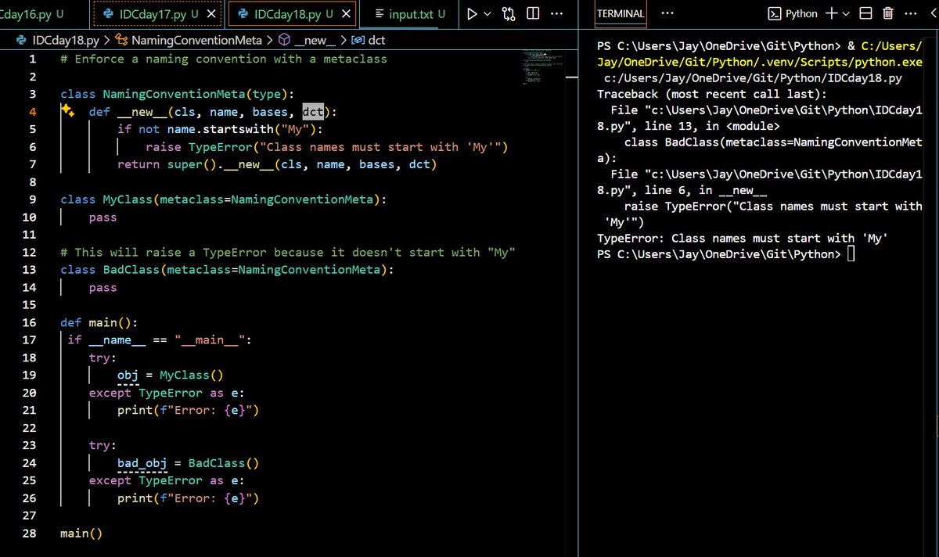Screen dimensions: 939x557
Task: Click 'if __name__ == "__main__":' line
Action: point(160,340)
